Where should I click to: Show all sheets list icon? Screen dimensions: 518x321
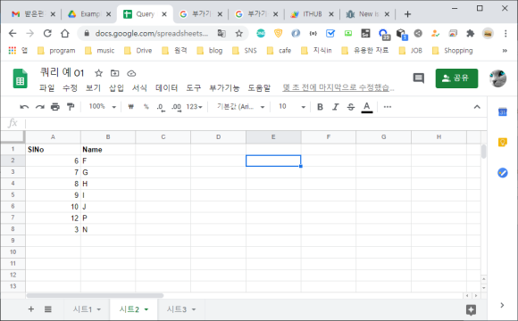[48, 309]
